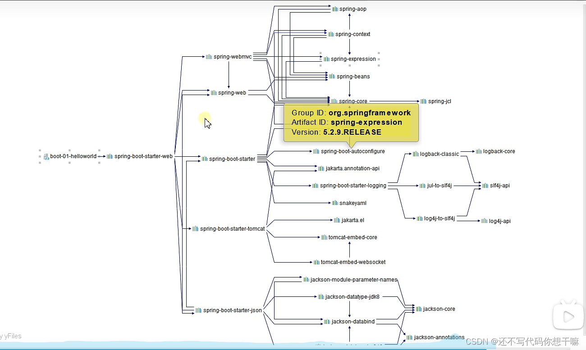
Task: Click the spring-core node label
Action: (353, 101)
